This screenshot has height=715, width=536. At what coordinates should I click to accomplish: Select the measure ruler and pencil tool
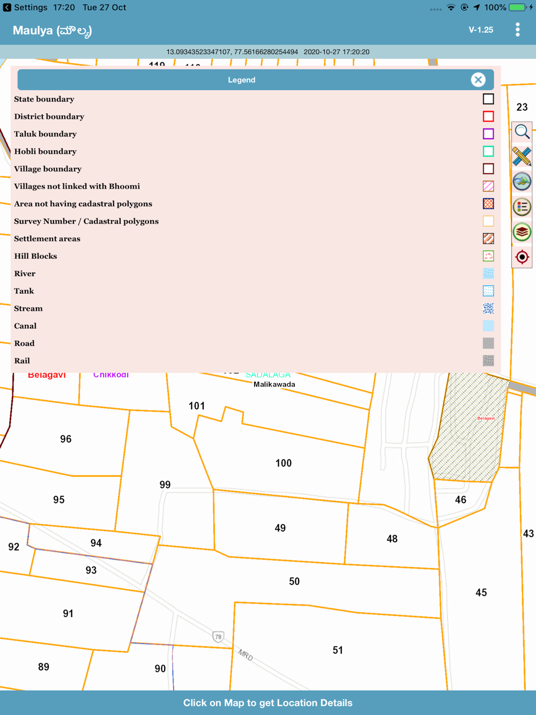(522, 157)
